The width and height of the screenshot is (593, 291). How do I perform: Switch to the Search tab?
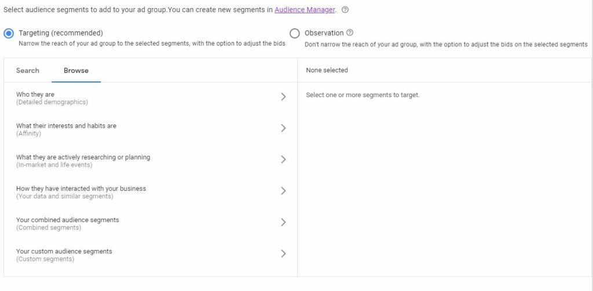point(28,71)
